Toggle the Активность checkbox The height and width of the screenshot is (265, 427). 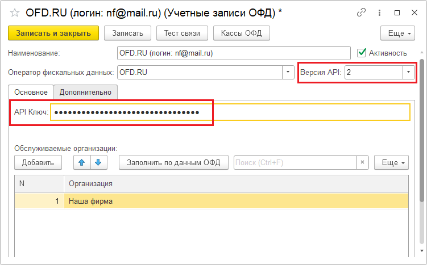click(x=361, y=53)
